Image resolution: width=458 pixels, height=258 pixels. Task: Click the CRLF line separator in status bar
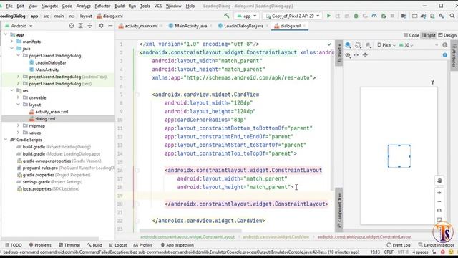click(389, 252)
